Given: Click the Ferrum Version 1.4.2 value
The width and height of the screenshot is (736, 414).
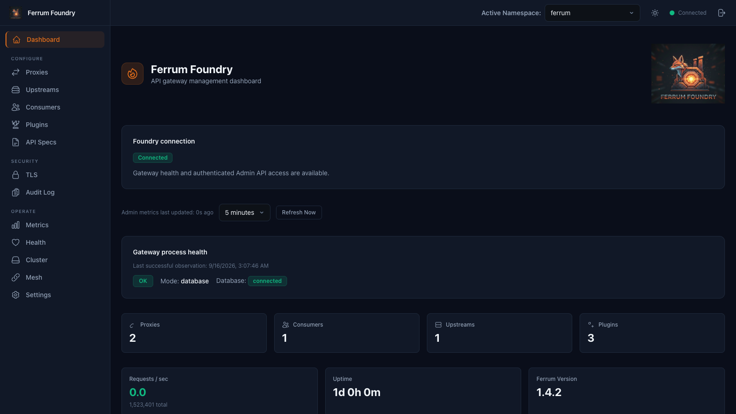Looking at the screenshot, I should tap(549, 392).
